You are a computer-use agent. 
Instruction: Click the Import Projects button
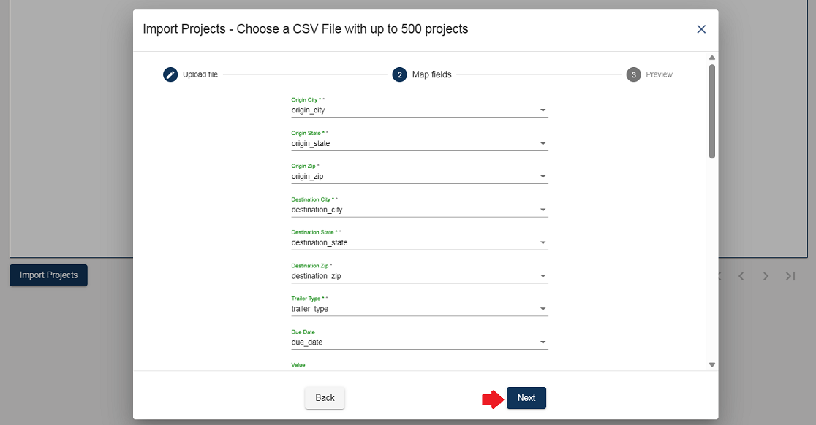coord(48,275)
